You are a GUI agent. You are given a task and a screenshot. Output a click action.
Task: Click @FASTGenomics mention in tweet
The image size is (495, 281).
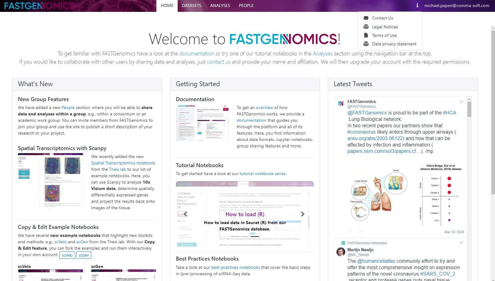click(367, 113)
